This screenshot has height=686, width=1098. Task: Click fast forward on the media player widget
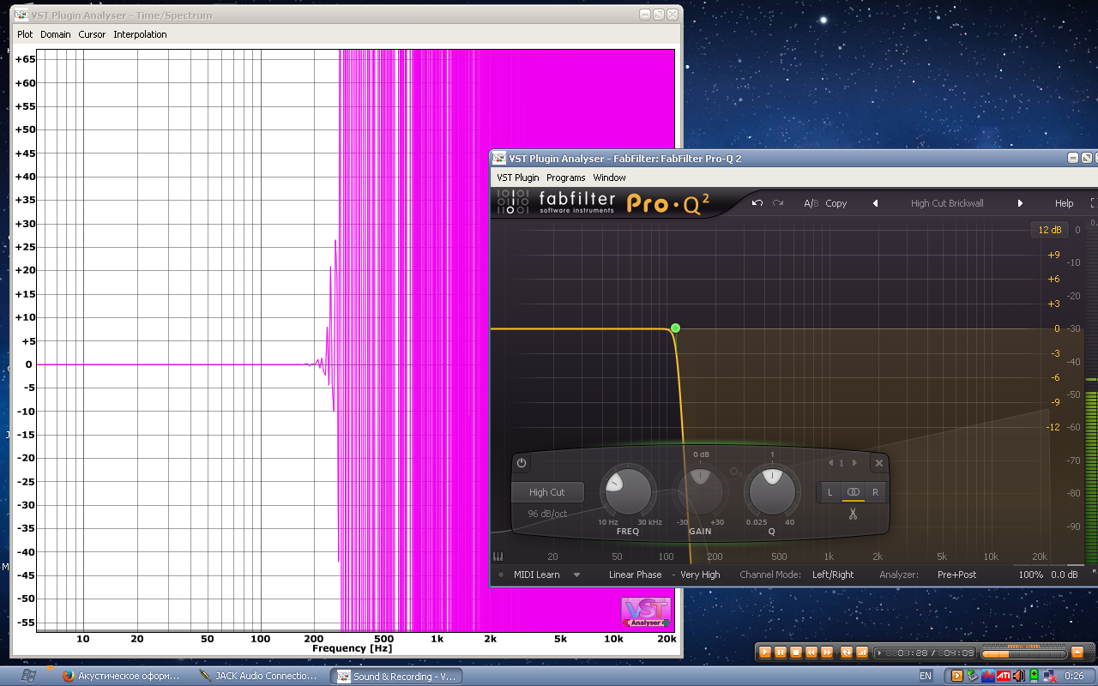tap(827, 653)
